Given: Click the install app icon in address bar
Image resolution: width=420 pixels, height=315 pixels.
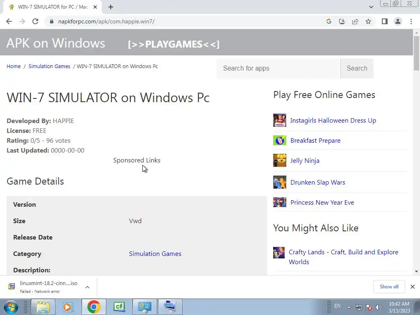Looking at the screenshot, I should [x=342, y=21].
